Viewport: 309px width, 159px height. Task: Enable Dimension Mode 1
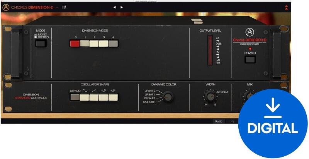click(x=85, y=44)
